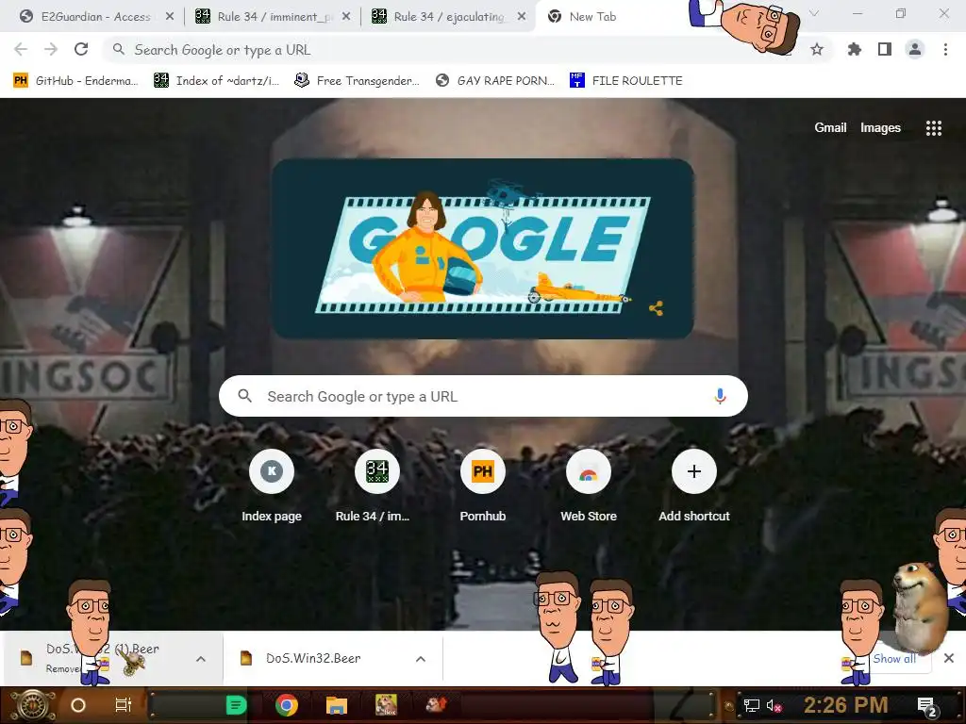Click Show all downloads

pyautogui.click(x=894, y=659)
